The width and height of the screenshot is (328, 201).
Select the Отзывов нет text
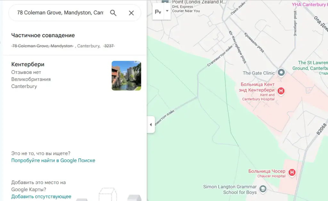pos(26,72)
